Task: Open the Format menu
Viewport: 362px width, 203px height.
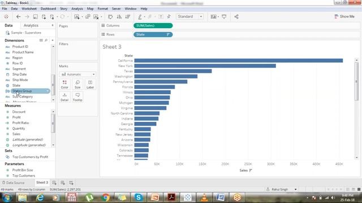Action: pyautogui.click(x=102, y=9)
